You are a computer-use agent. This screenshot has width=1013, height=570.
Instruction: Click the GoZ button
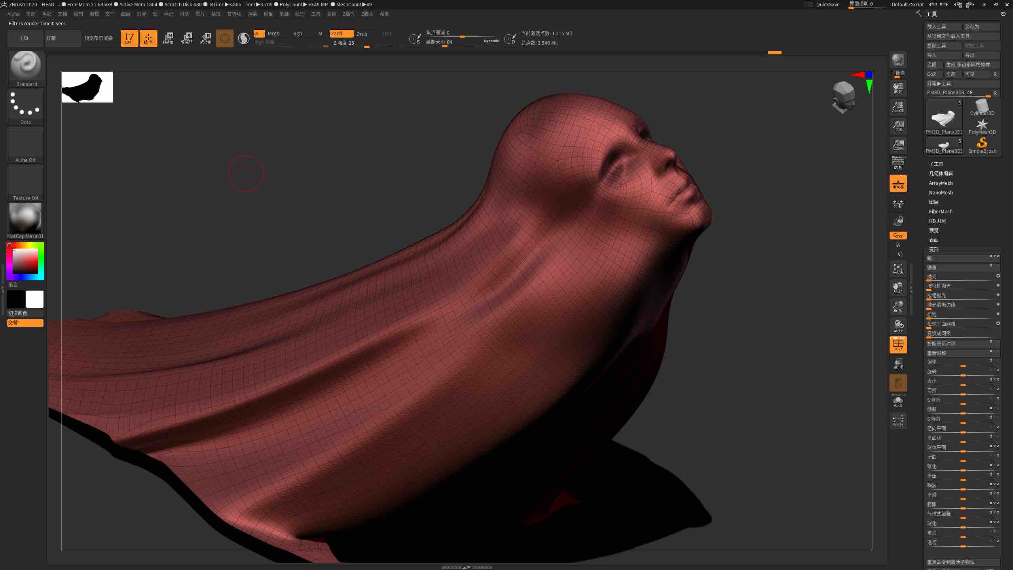click(x=933, y=74)
